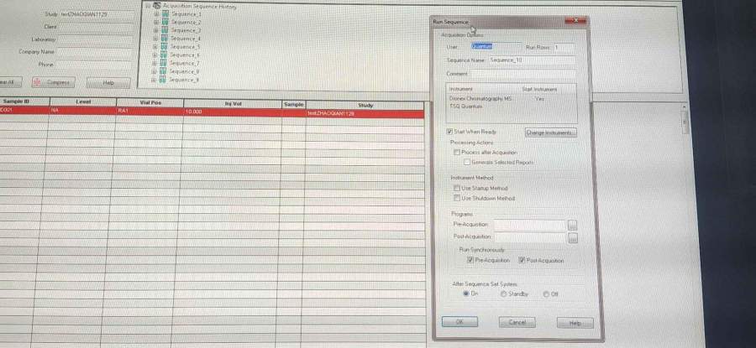The height and width of the screenshot is (348, 756).
Task: Click the Inj Vol column header
Action: [x=233, y=103]
